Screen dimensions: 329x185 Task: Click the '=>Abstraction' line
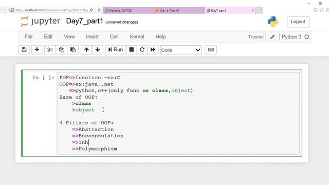click(93, 129)
